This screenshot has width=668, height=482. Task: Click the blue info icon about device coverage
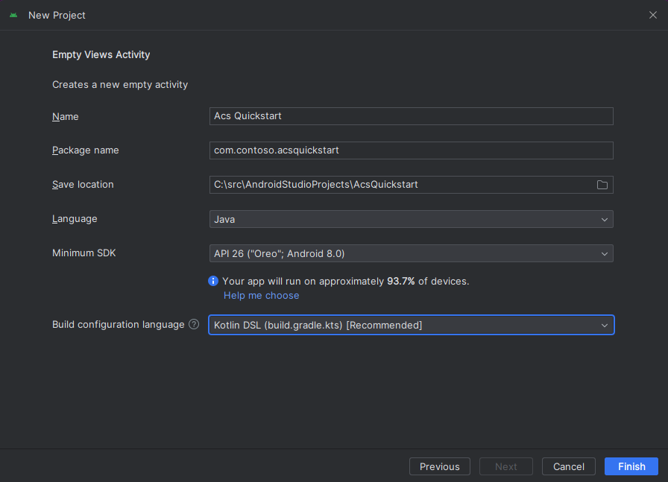212,281
